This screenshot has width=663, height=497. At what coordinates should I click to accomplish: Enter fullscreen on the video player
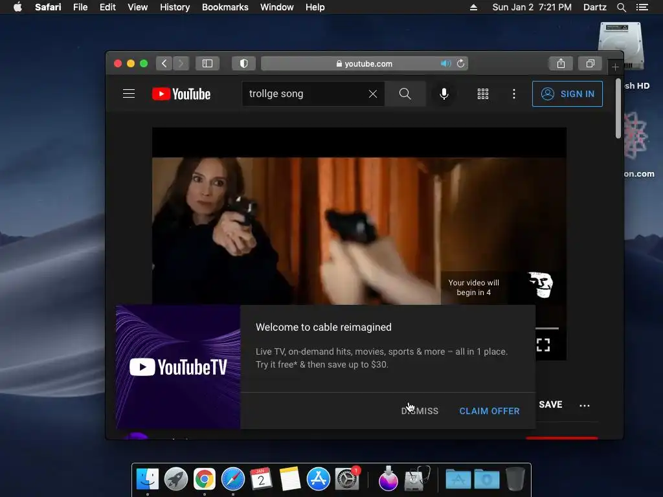pyautogui.click(x=543, y=345)
